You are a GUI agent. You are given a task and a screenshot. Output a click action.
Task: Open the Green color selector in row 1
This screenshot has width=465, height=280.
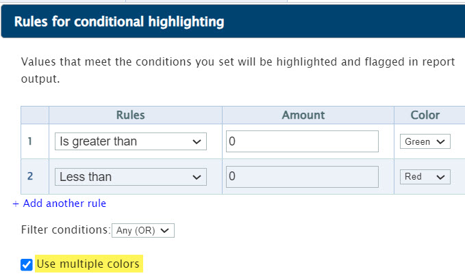pyautogui.click(x=425, y=141)
